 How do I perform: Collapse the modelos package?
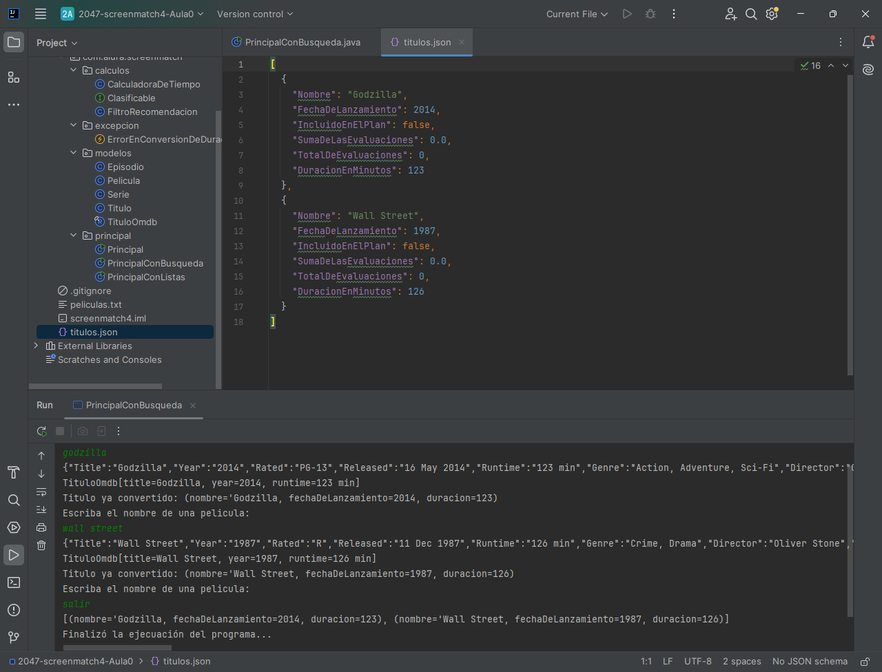(x=74, y=153)
